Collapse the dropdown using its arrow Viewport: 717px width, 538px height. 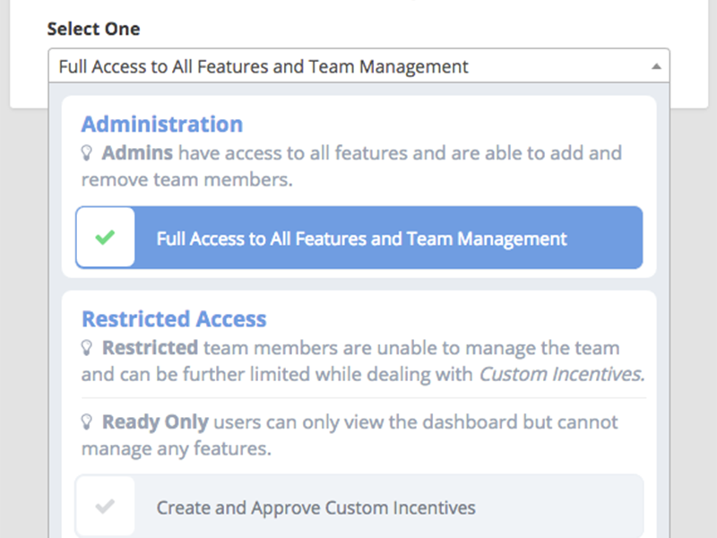pos(655,66)
